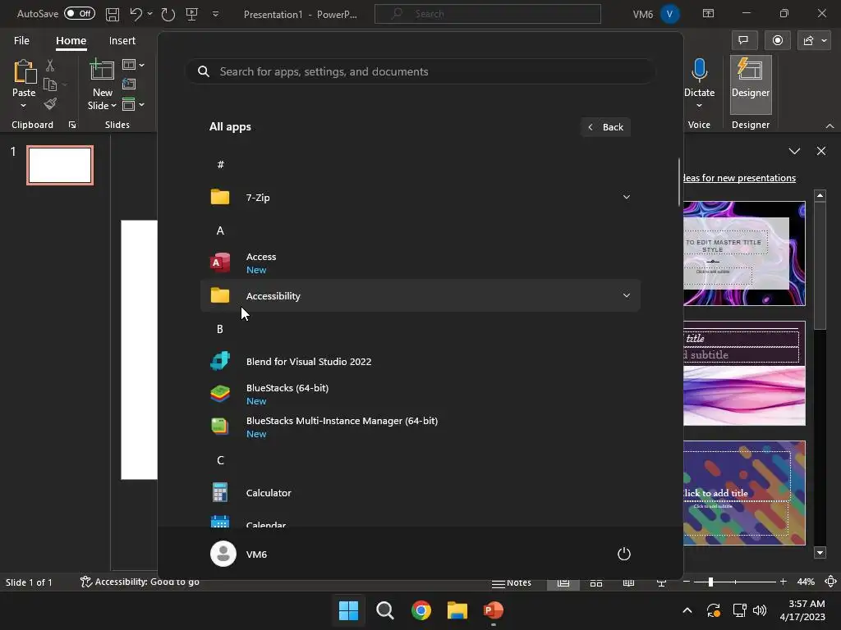Launch Blend for Visual Studio 2022
Screen dimensions: 841x630
(x=420, y=362)
